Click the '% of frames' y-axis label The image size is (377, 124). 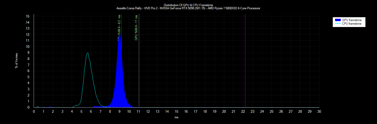click(16, 60)
